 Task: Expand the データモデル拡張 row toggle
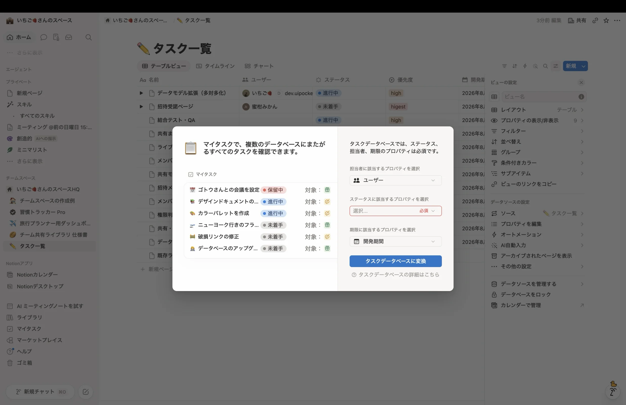pos(141,93)
